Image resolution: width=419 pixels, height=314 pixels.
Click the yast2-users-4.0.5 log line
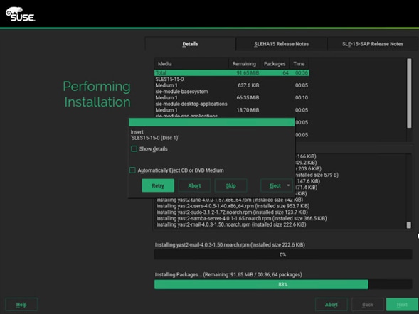(233, 206)
